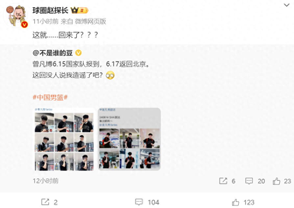Open the 球圈赵探长 username link
Viewport: 294px width, 208px height.
50,10
